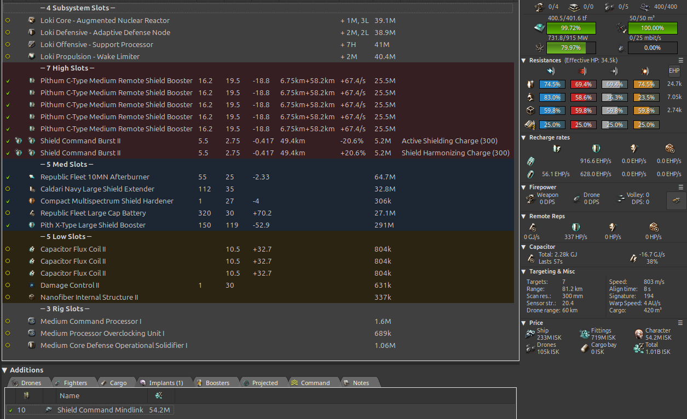Click the Weapon DPS icon in Firepower

coord(530,199)
